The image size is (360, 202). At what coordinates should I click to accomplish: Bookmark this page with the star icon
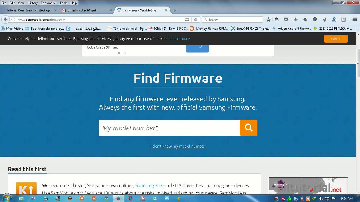pyautogui.click(x=268, y=20)
